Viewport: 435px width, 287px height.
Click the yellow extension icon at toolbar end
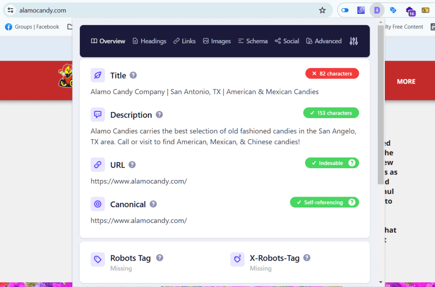(425, 10)
